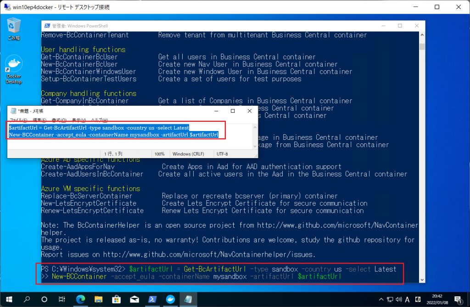The height and width of the screenshot is (307, 470).
Task: Open Notepad ヘルプ(H) menu
Action: (x=100, y=120)
